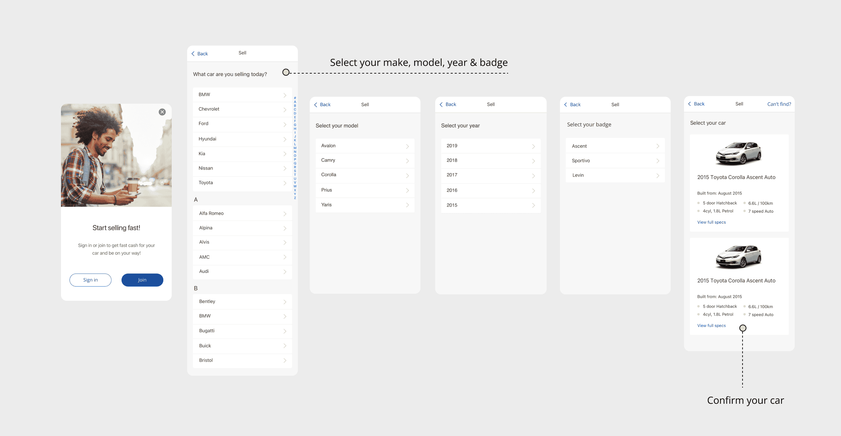Go Back from the make selection screen
The image size is (841, 436).
pyautogui.click(x=200, y=54)
